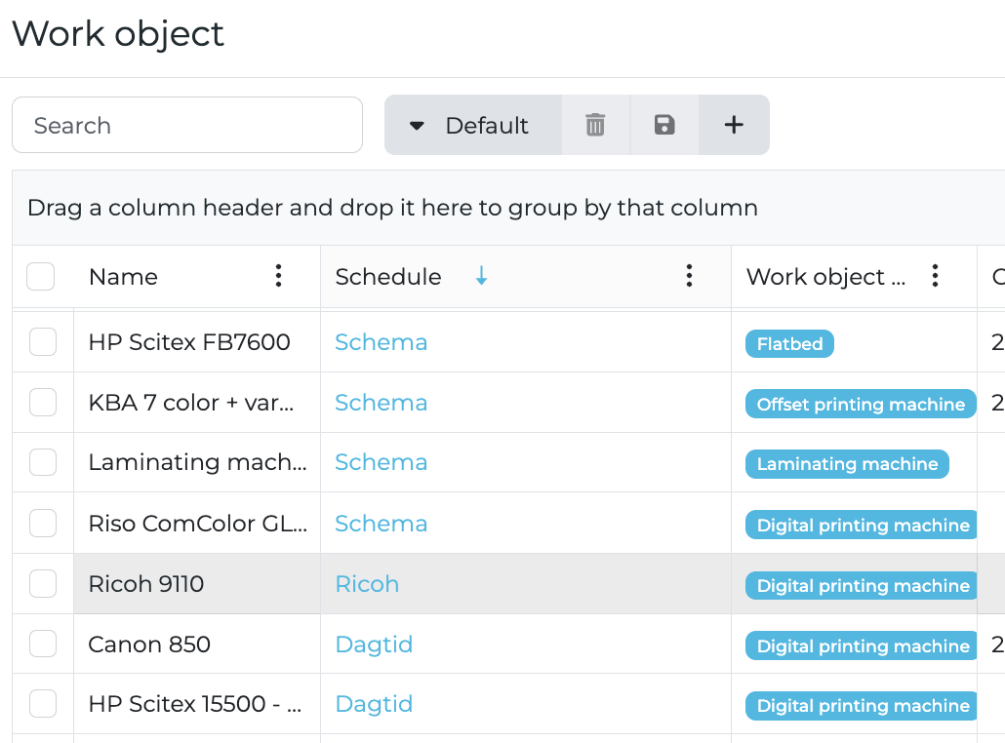The image size is (1005, 743).
Task: Click the Schedule sort arrow icon
Action: click(481, 276)
